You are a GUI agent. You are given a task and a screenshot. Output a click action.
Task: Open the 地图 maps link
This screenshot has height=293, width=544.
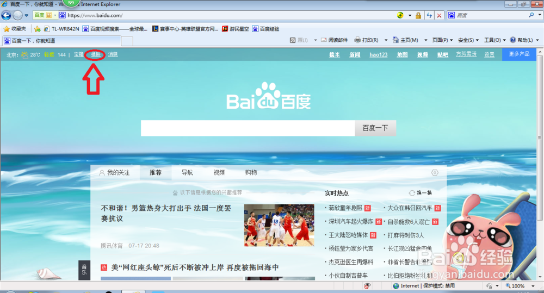(x=402, y=55)
